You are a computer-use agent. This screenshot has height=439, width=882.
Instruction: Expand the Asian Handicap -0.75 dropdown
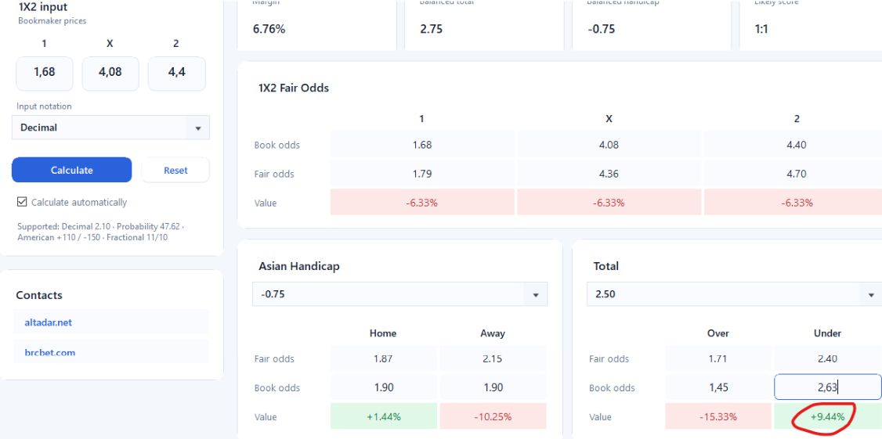coord(400,294)
